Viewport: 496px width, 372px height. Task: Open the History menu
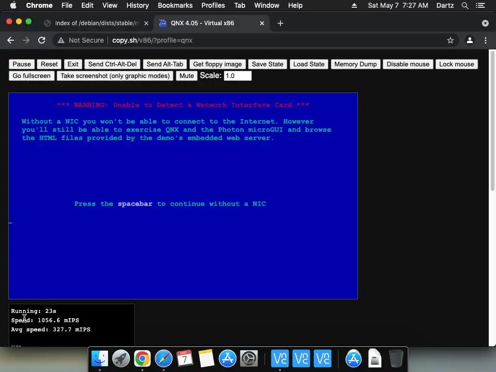tap(138, 5)
